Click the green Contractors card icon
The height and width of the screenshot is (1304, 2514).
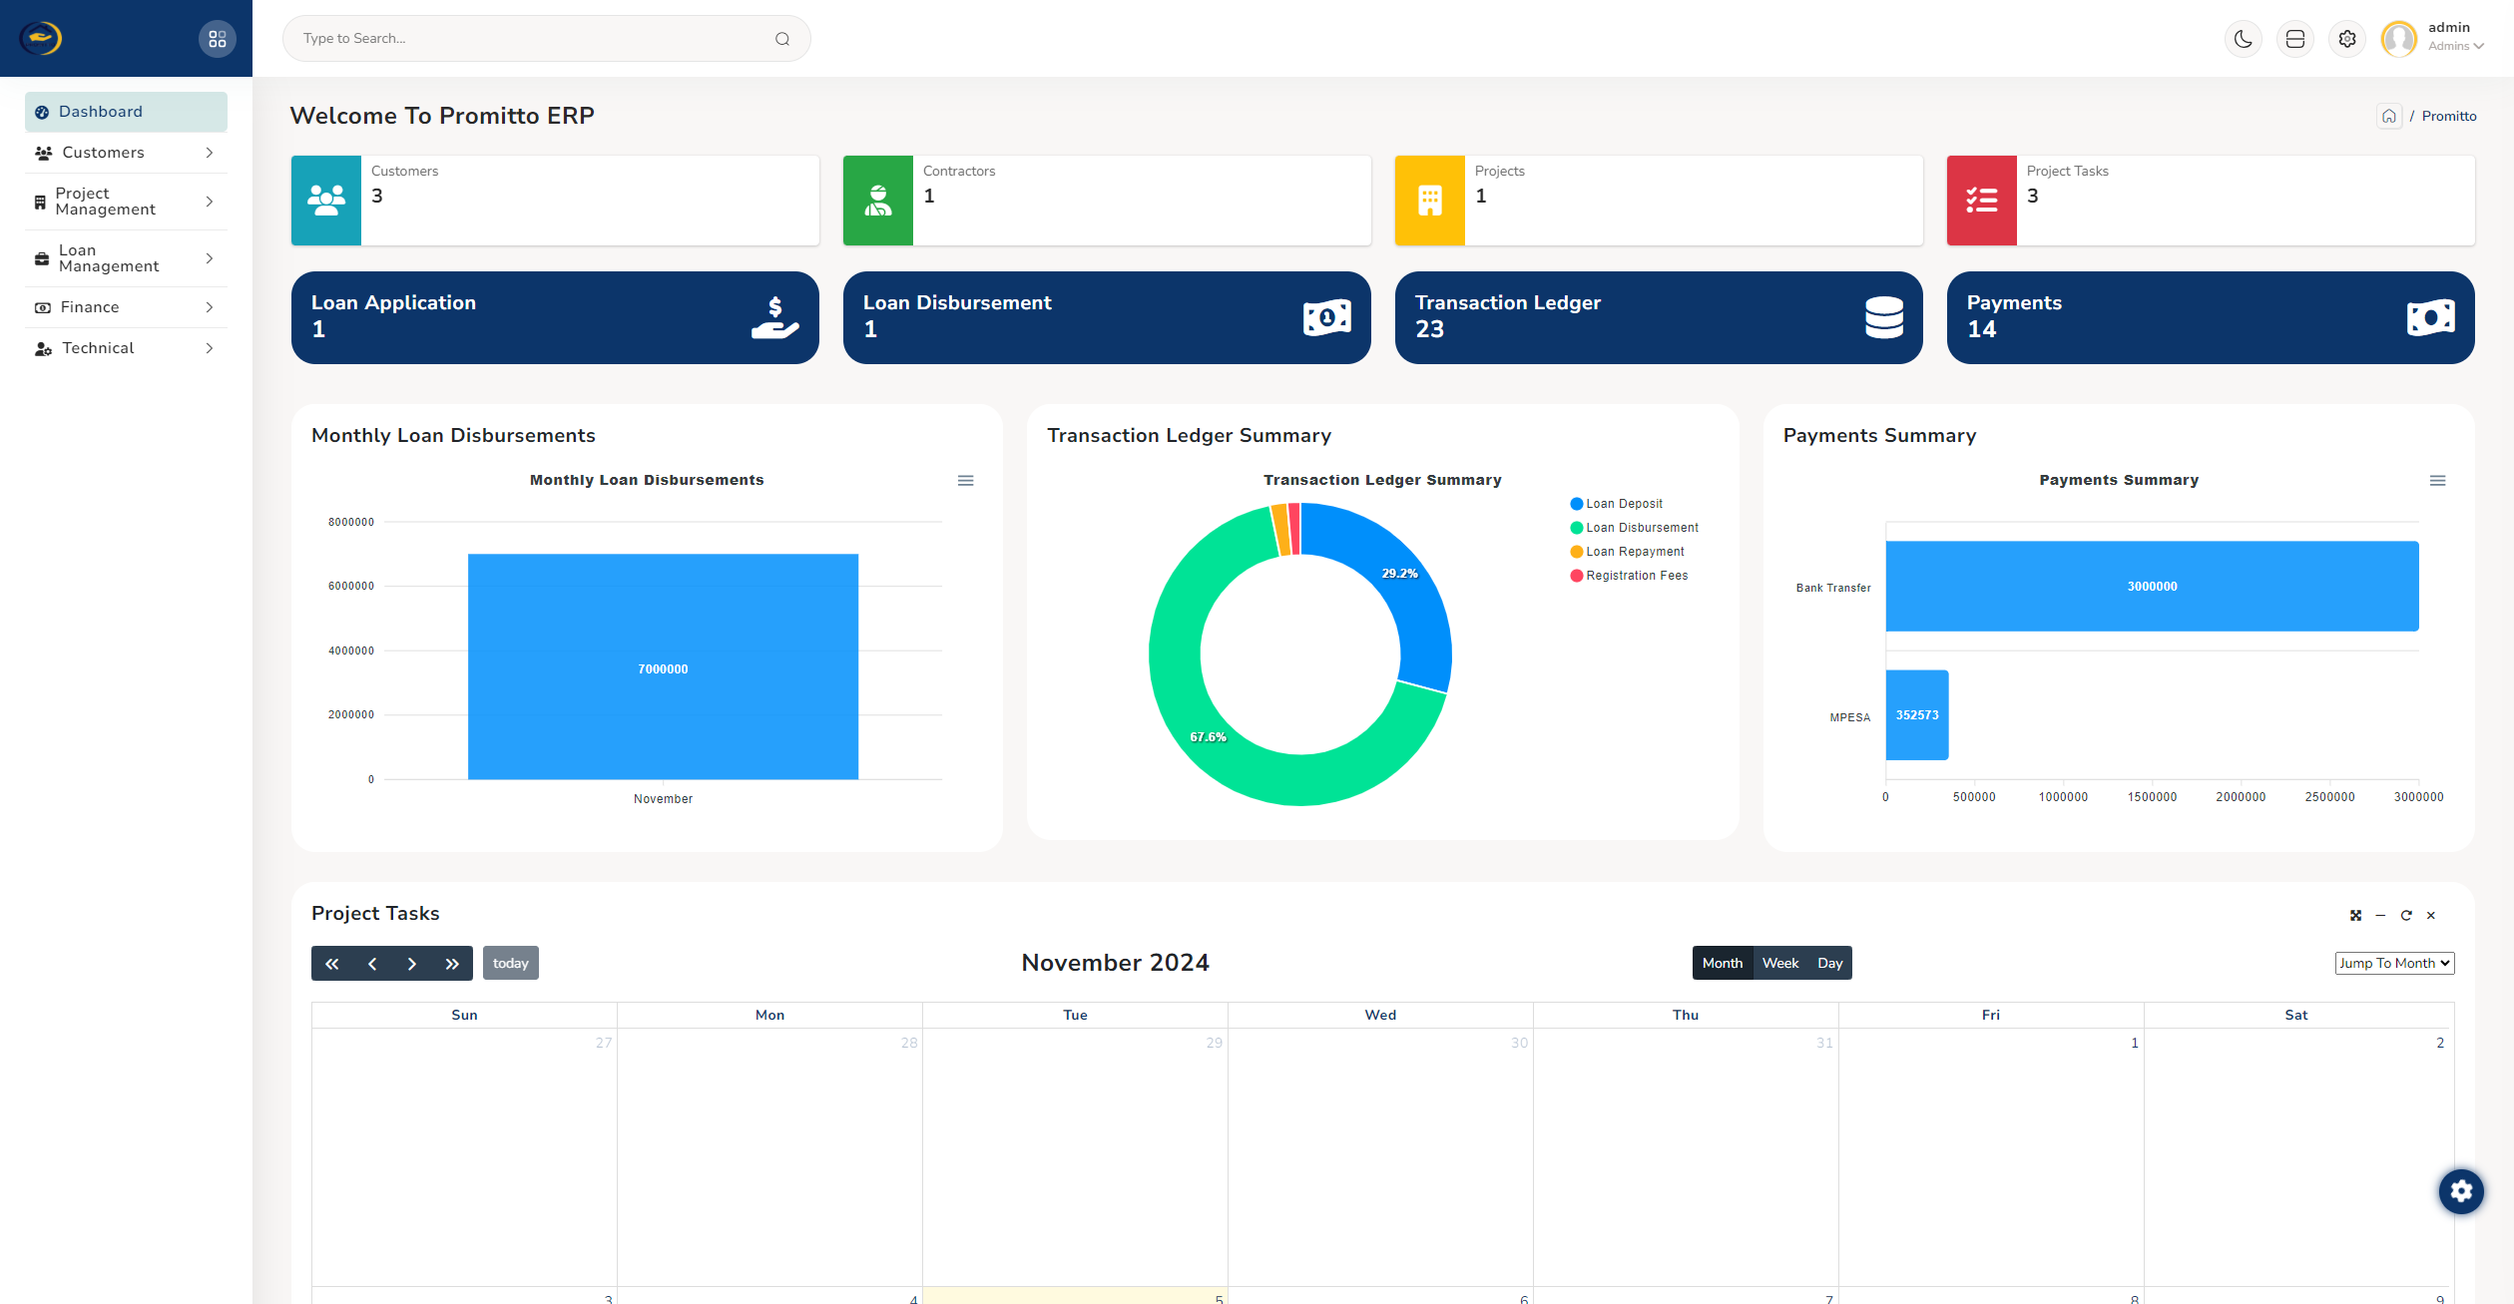[878, 201]
